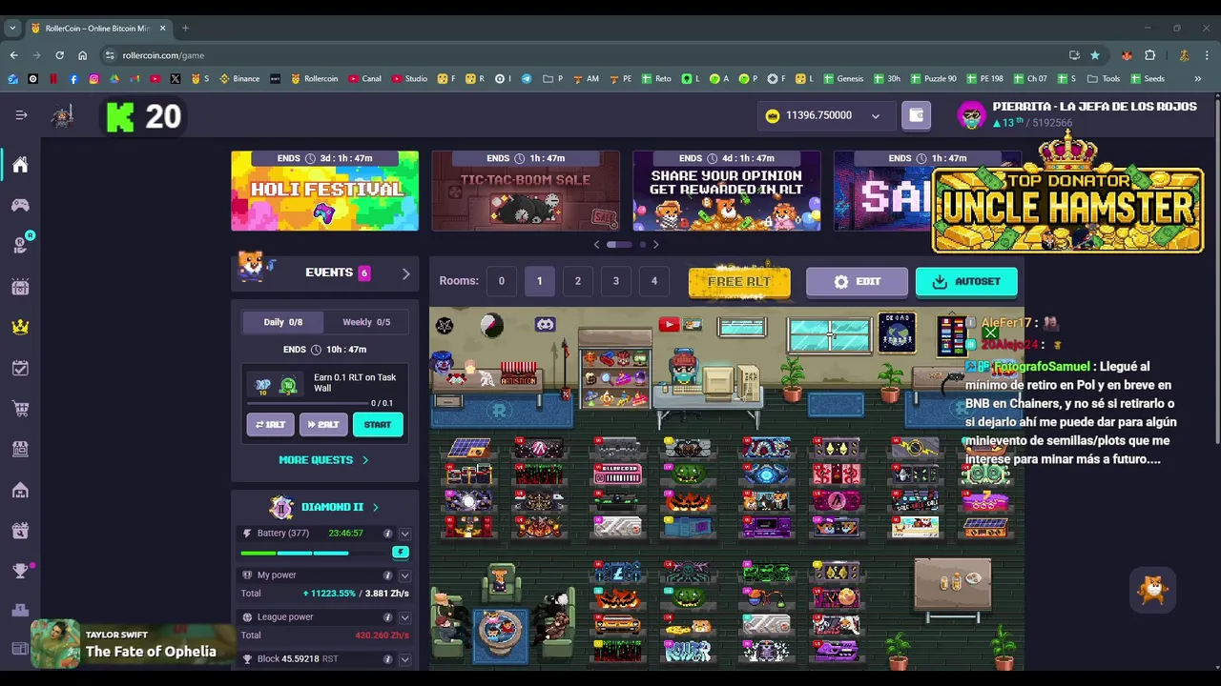Viewport: 1221px width, 686px height.
Task: Select room 1
Action: pyautogui.click(x=539, y=281)
